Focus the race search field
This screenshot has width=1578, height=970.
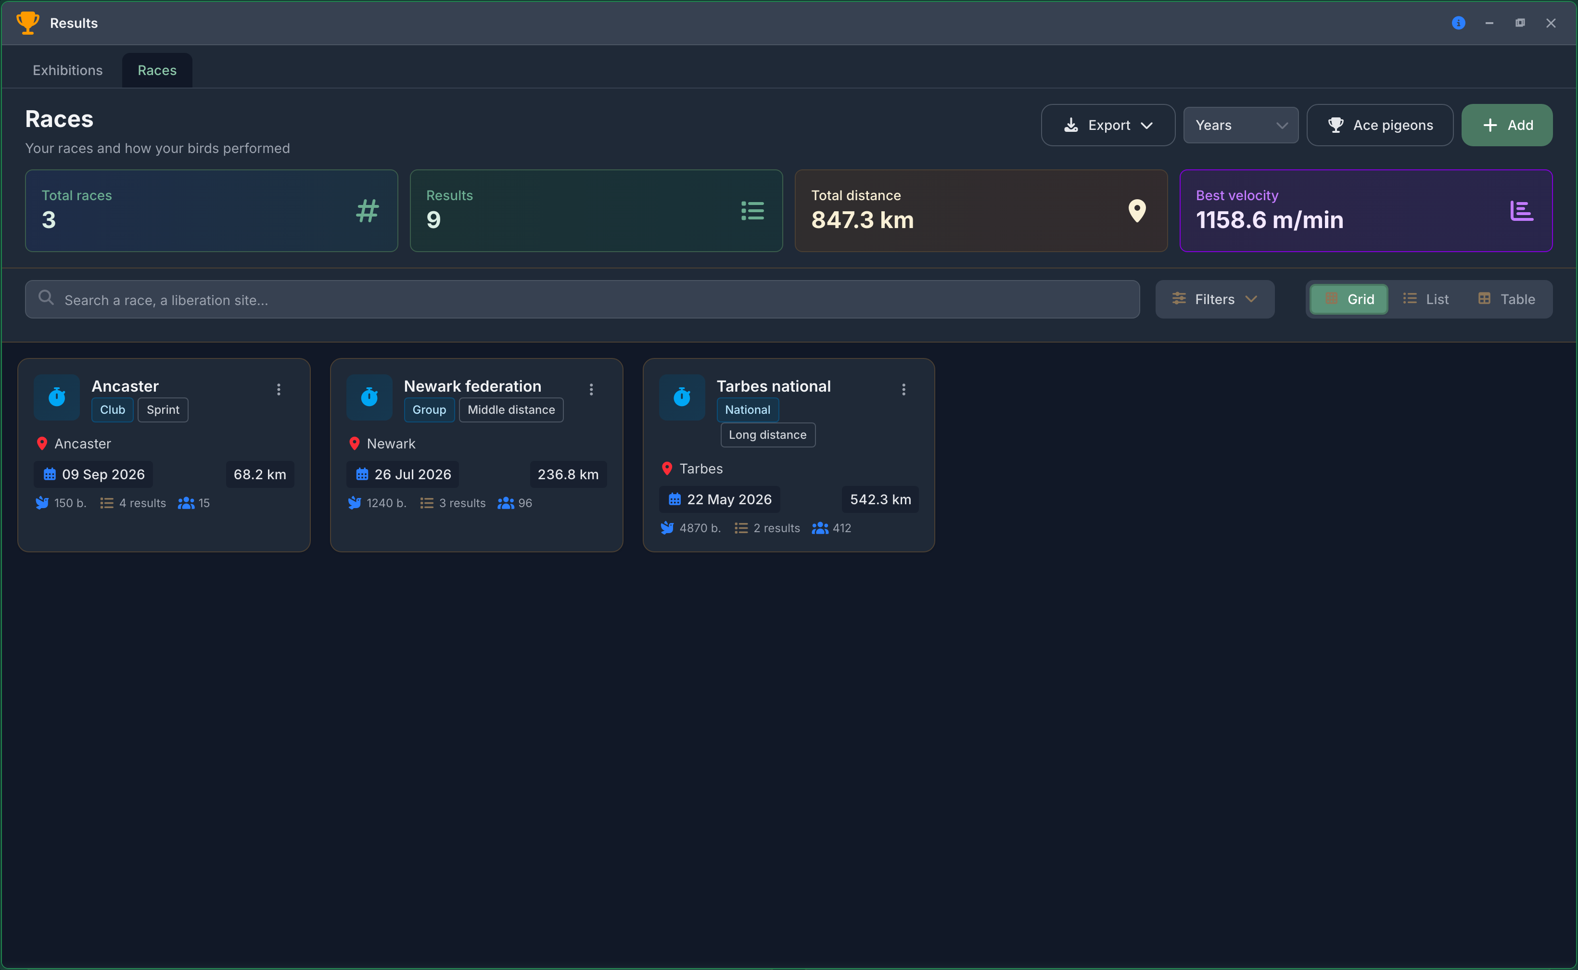click(x=582, y=299)
